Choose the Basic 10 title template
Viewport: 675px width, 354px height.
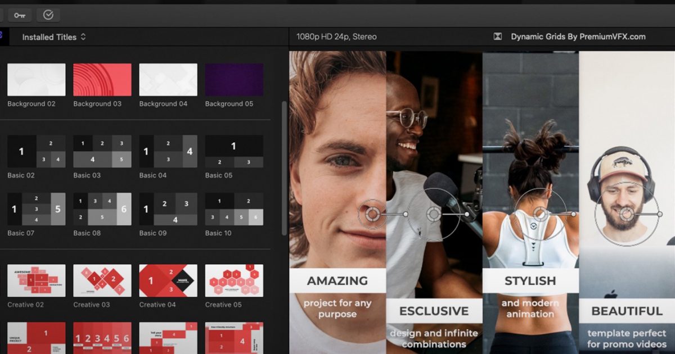[x=235, y=208]
